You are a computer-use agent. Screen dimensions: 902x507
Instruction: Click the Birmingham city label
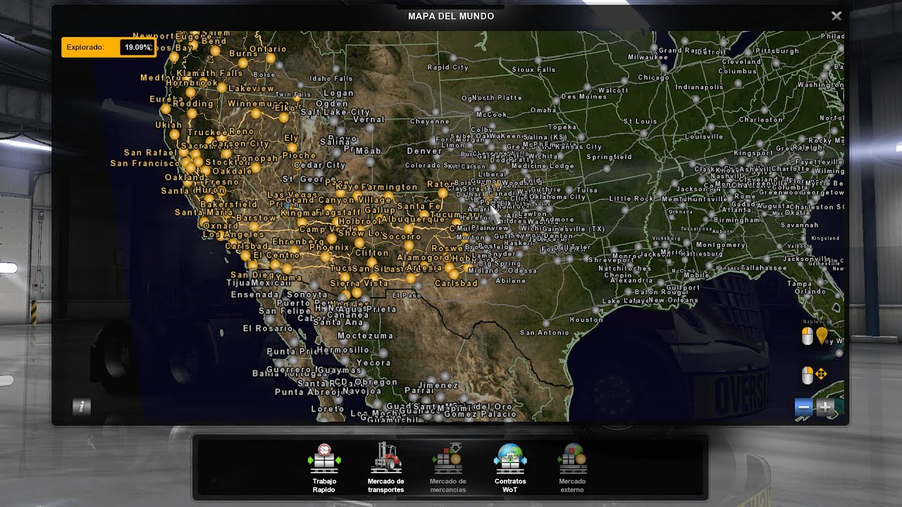pyautogui.click(x=736, y=220)
